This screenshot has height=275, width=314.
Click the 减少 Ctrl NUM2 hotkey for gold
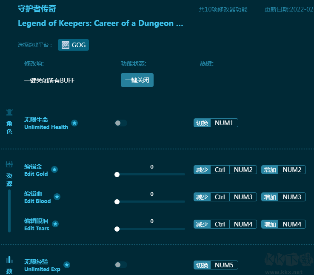coord(225,170)
